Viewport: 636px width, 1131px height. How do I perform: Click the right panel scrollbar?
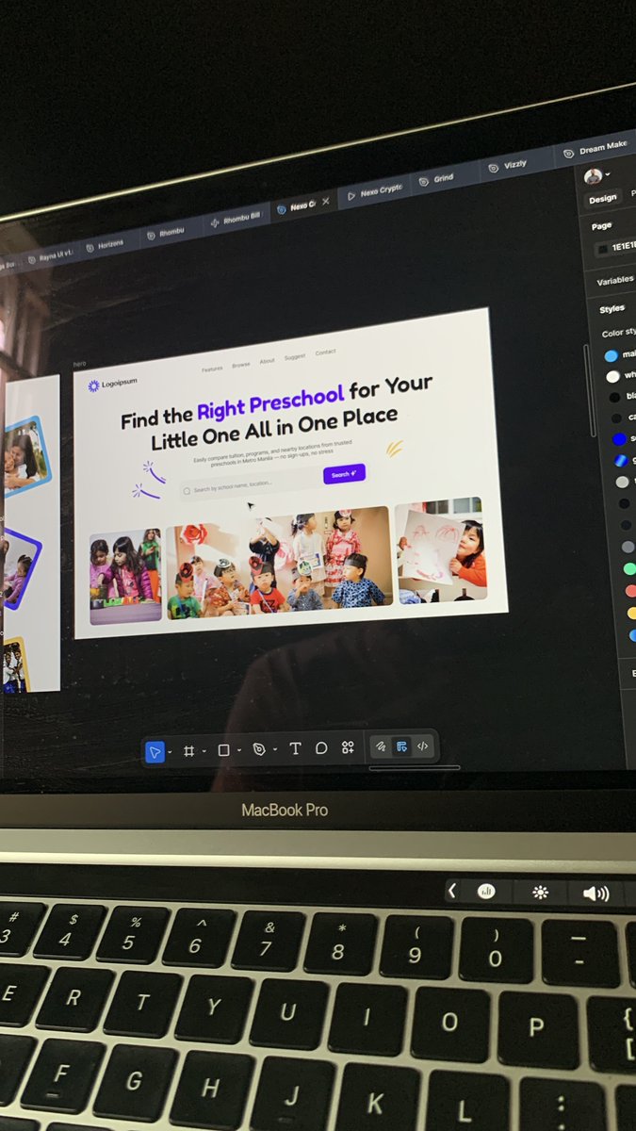tap(588, 391)
